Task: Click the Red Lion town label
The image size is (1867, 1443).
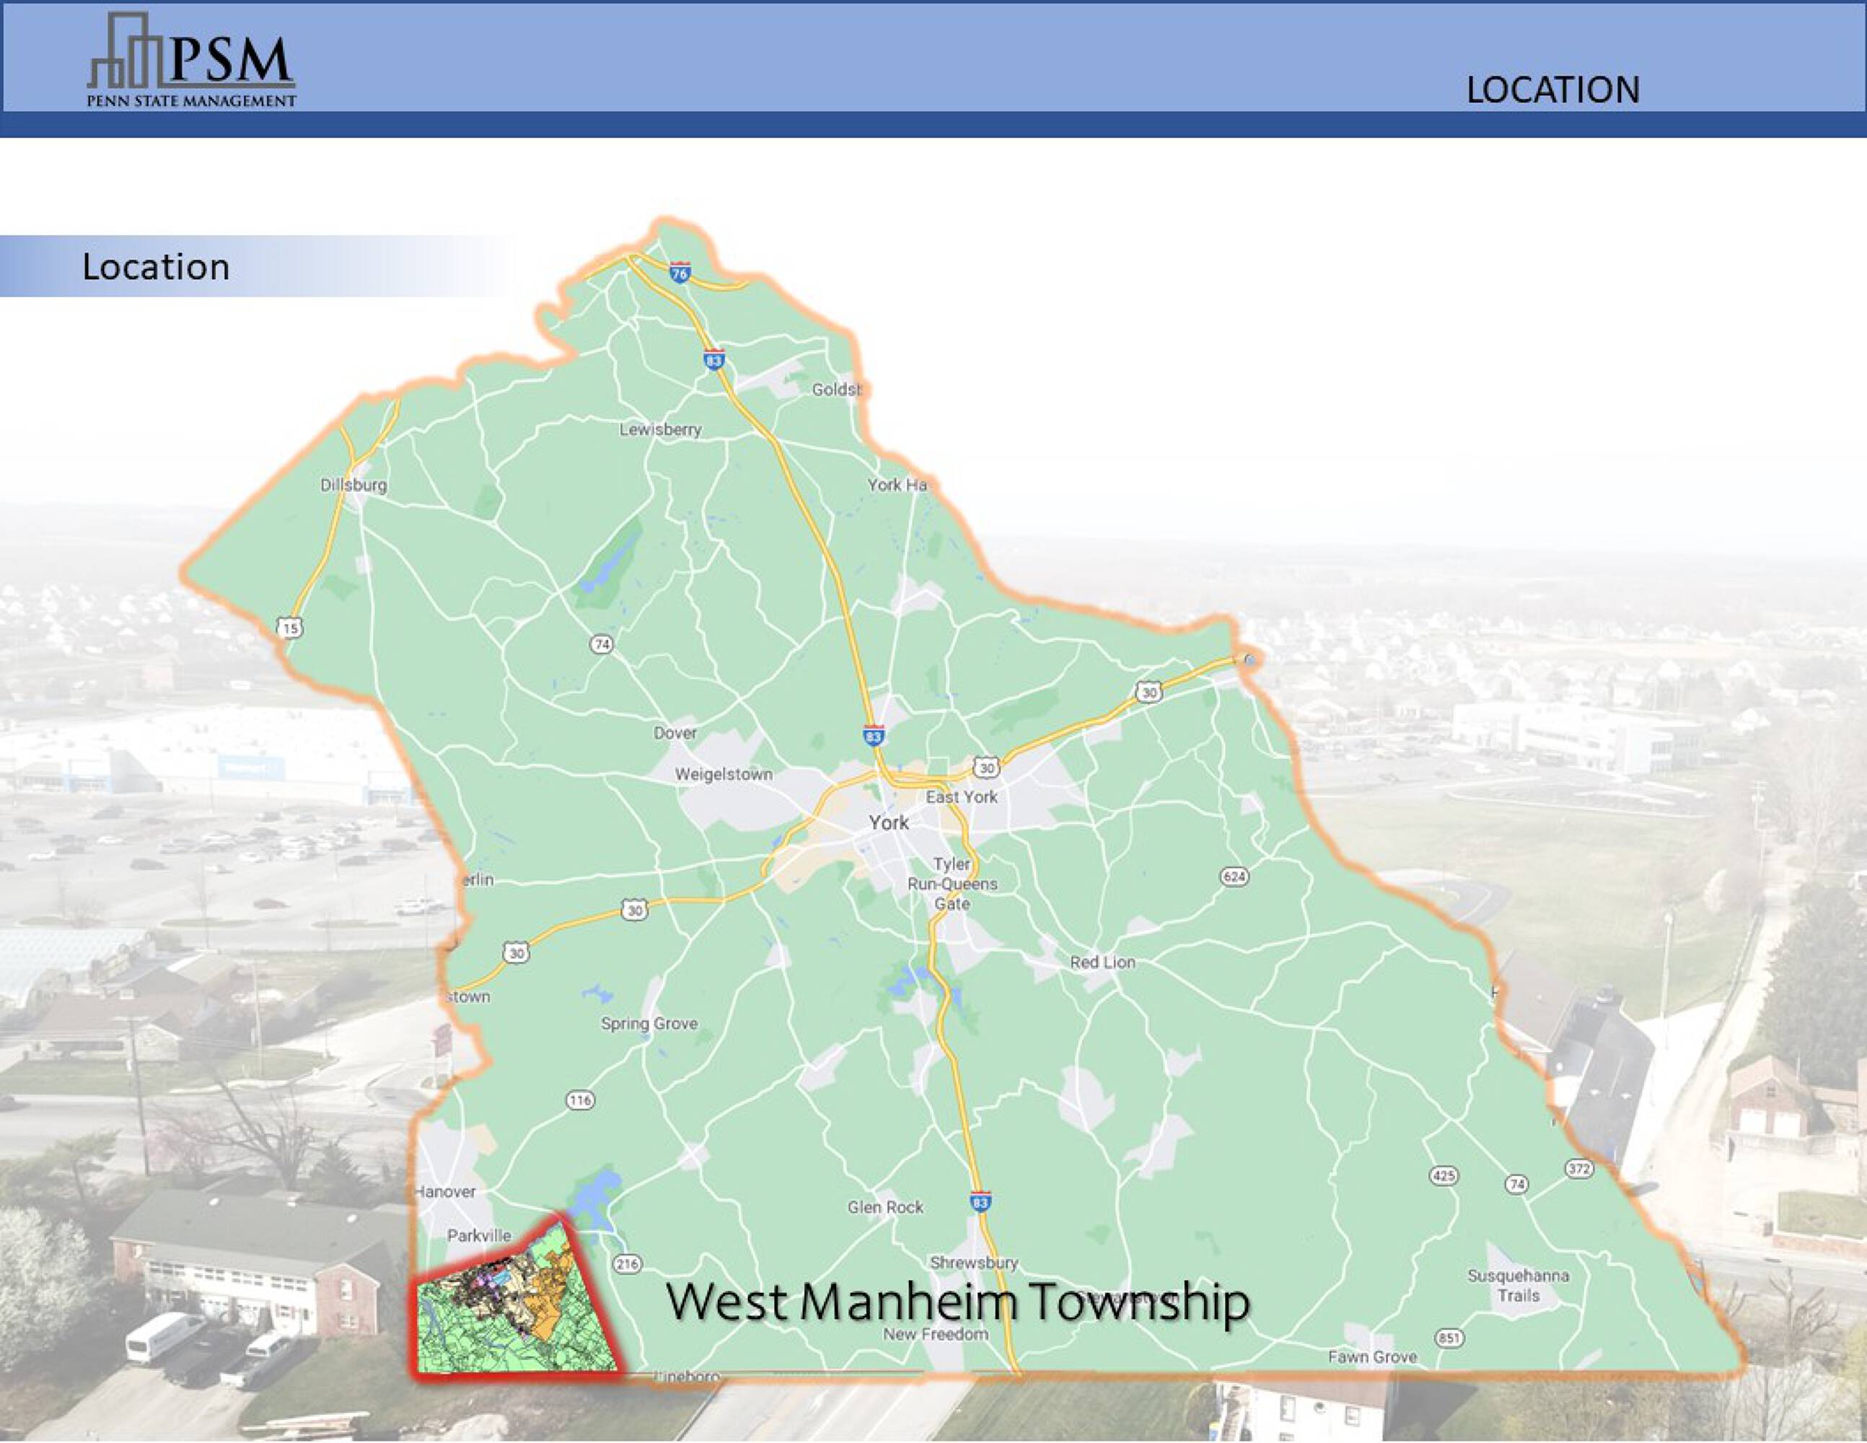Action: pyautogui.click(x=1103, y=962)
